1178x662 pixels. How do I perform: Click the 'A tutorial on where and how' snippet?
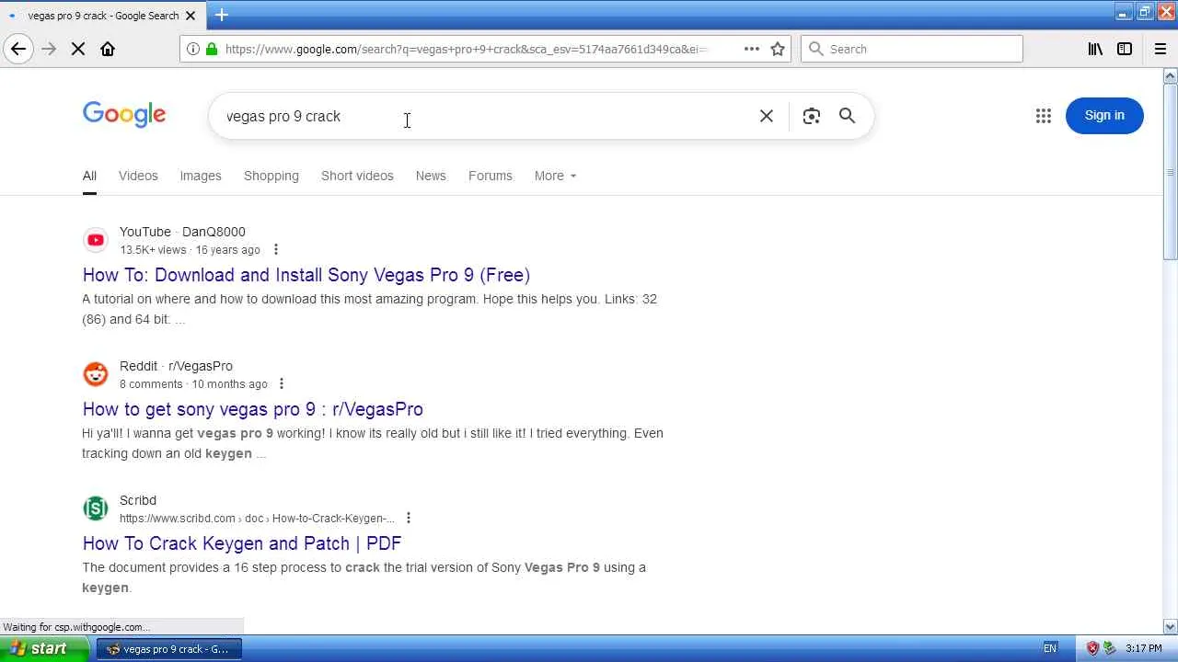369,309
